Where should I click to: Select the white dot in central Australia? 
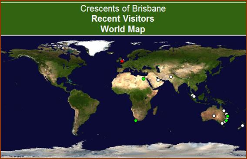click(214, 116)
